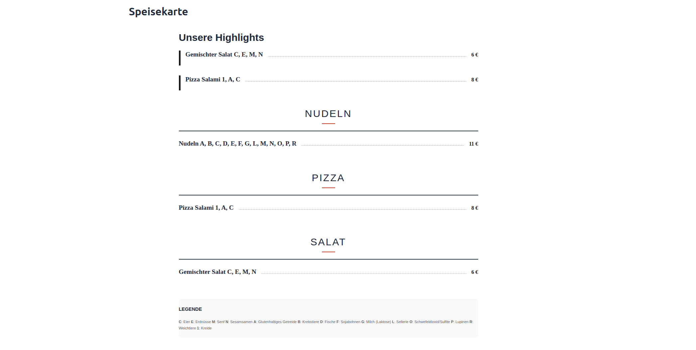Click the PIZZA section title
This screenshot has width=696, height=350.
click(x=328, y=178)
